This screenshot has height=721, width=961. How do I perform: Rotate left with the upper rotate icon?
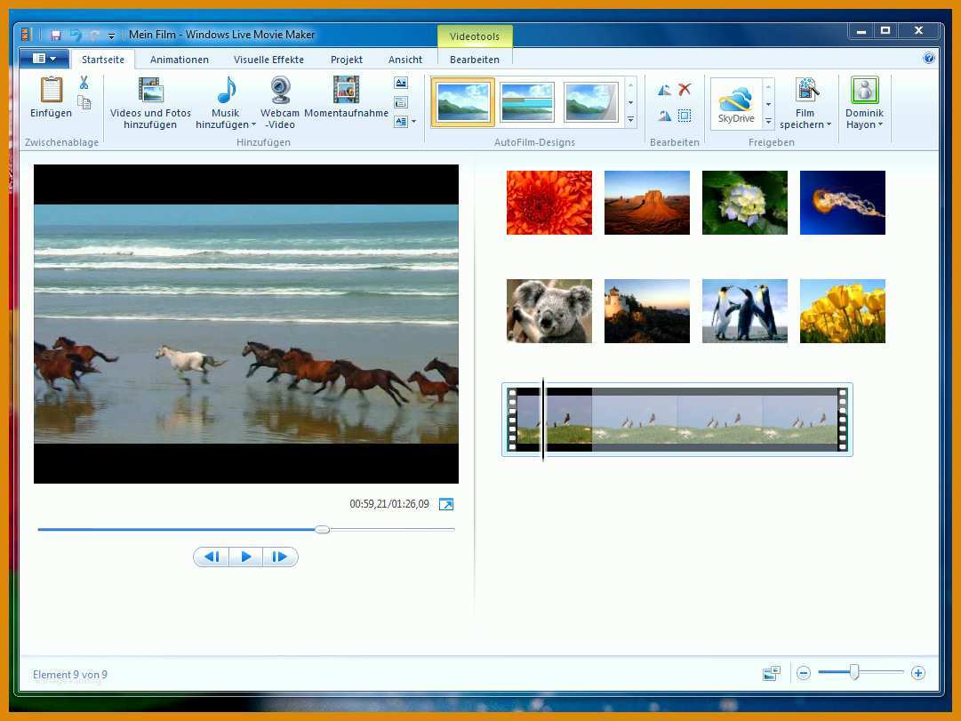pos(664,90)
